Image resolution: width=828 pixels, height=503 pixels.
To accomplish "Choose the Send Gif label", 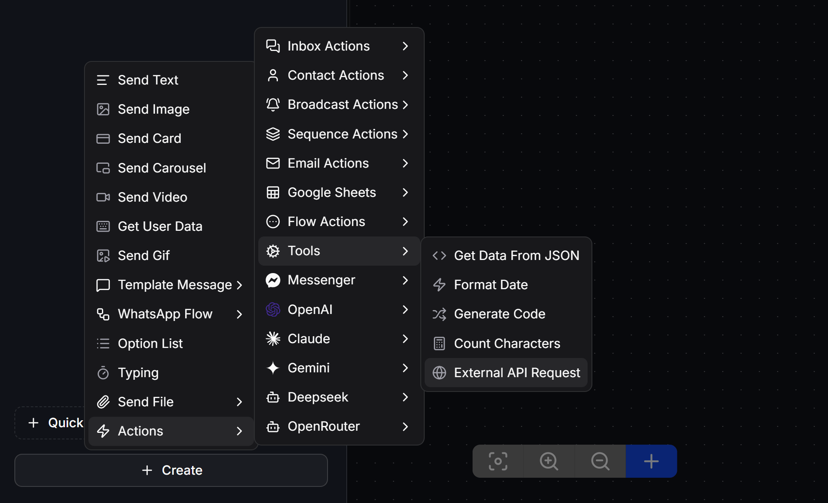I will (x=144, y=256).
